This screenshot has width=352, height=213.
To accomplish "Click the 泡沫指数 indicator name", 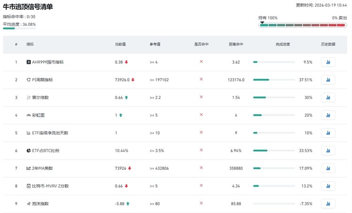I will [x=40, y=204].
